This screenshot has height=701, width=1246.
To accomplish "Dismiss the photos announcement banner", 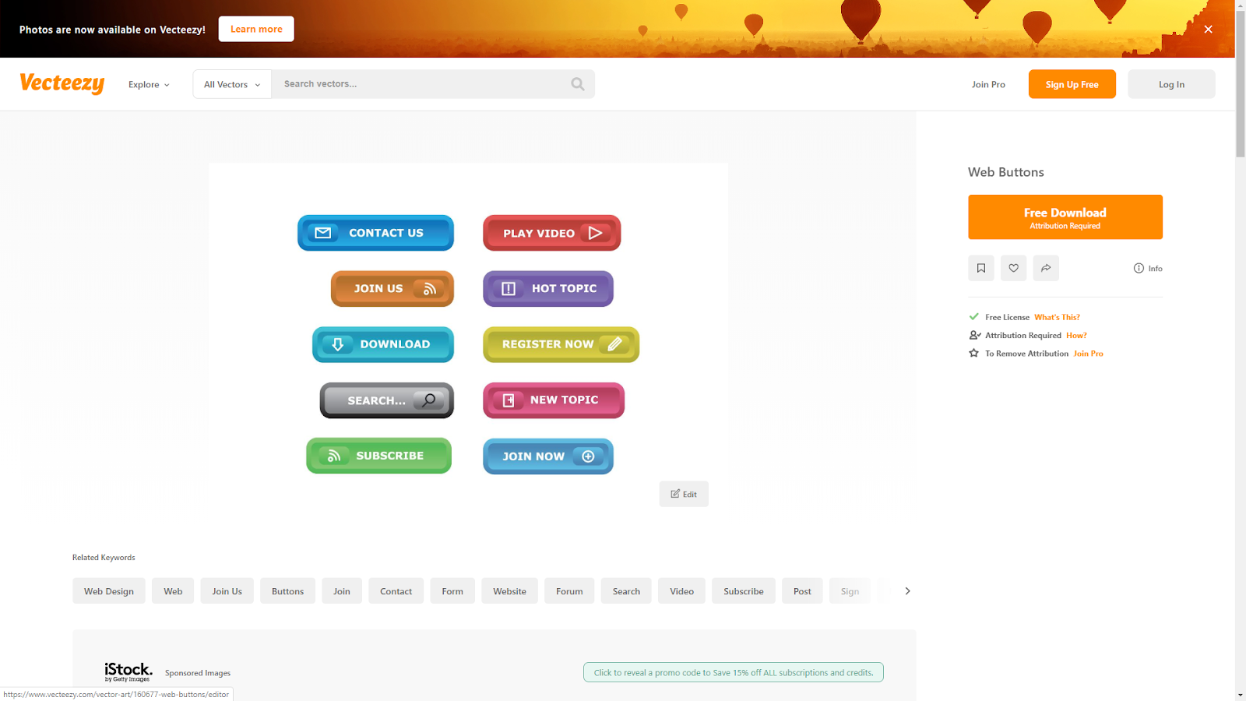I will [1208, 29].
